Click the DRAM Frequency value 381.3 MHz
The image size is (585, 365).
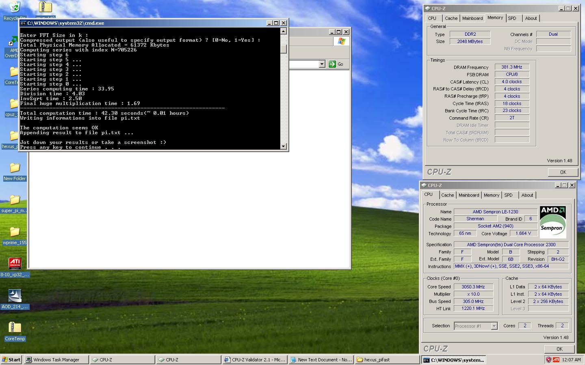(512, 67)
